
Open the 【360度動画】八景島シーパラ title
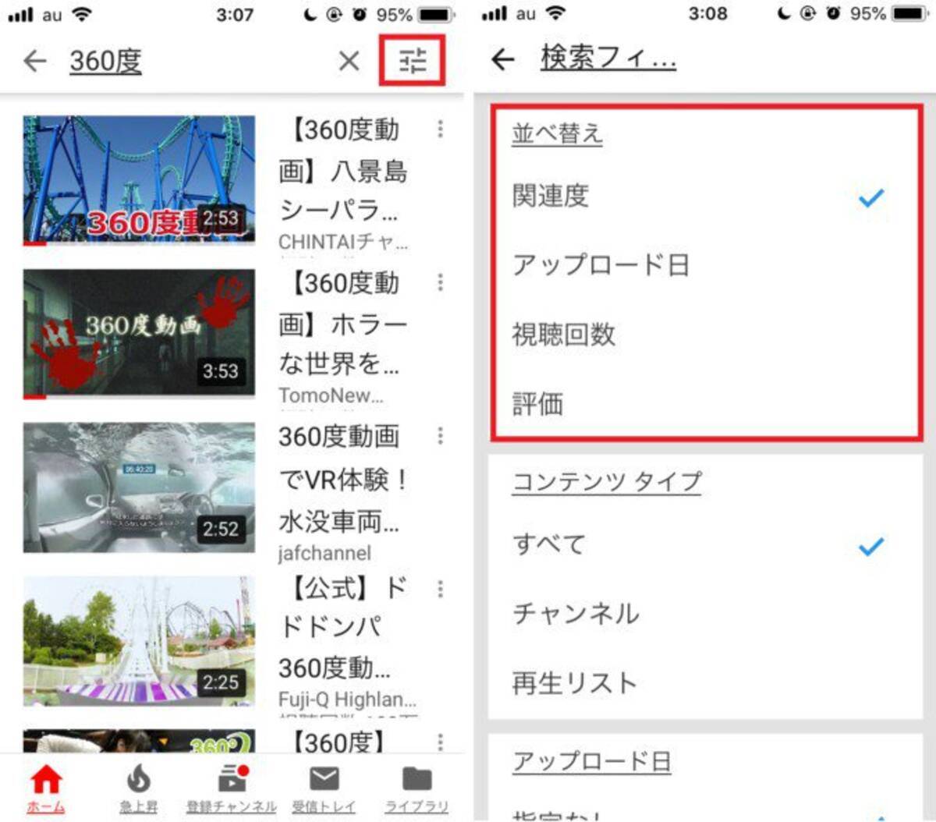[x=343, y=170]
